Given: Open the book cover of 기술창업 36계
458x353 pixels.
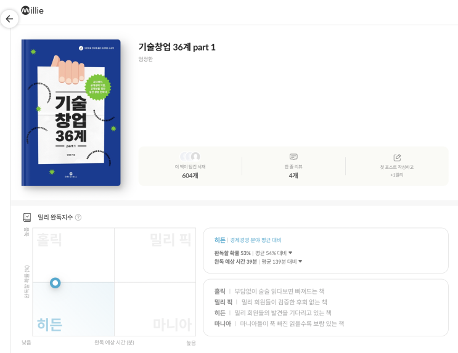Looking at the screenshot, I should pyautogui.click(x=71, y=113).
